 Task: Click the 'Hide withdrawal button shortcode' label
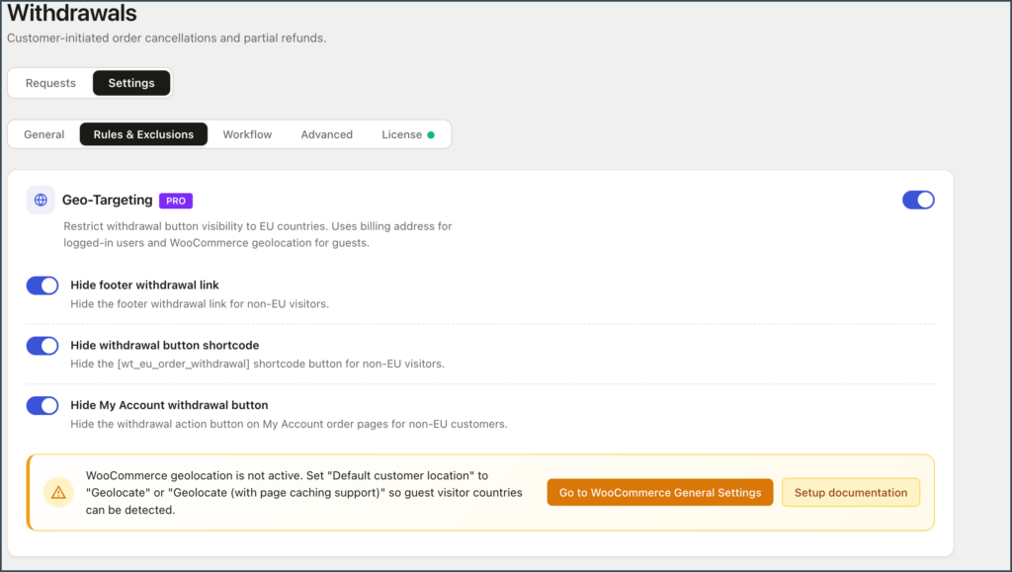[x=165, y=346]
